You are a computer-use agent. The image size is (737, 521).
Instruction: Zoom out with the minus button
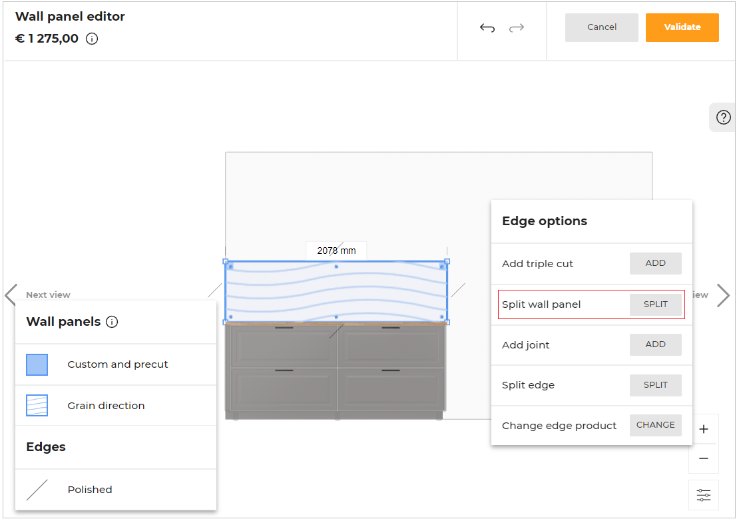704,458
